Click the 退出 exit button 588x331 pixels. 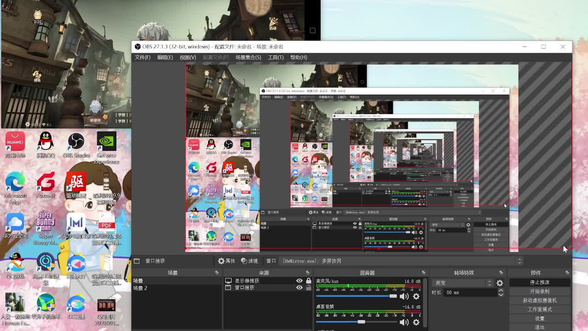540,327
